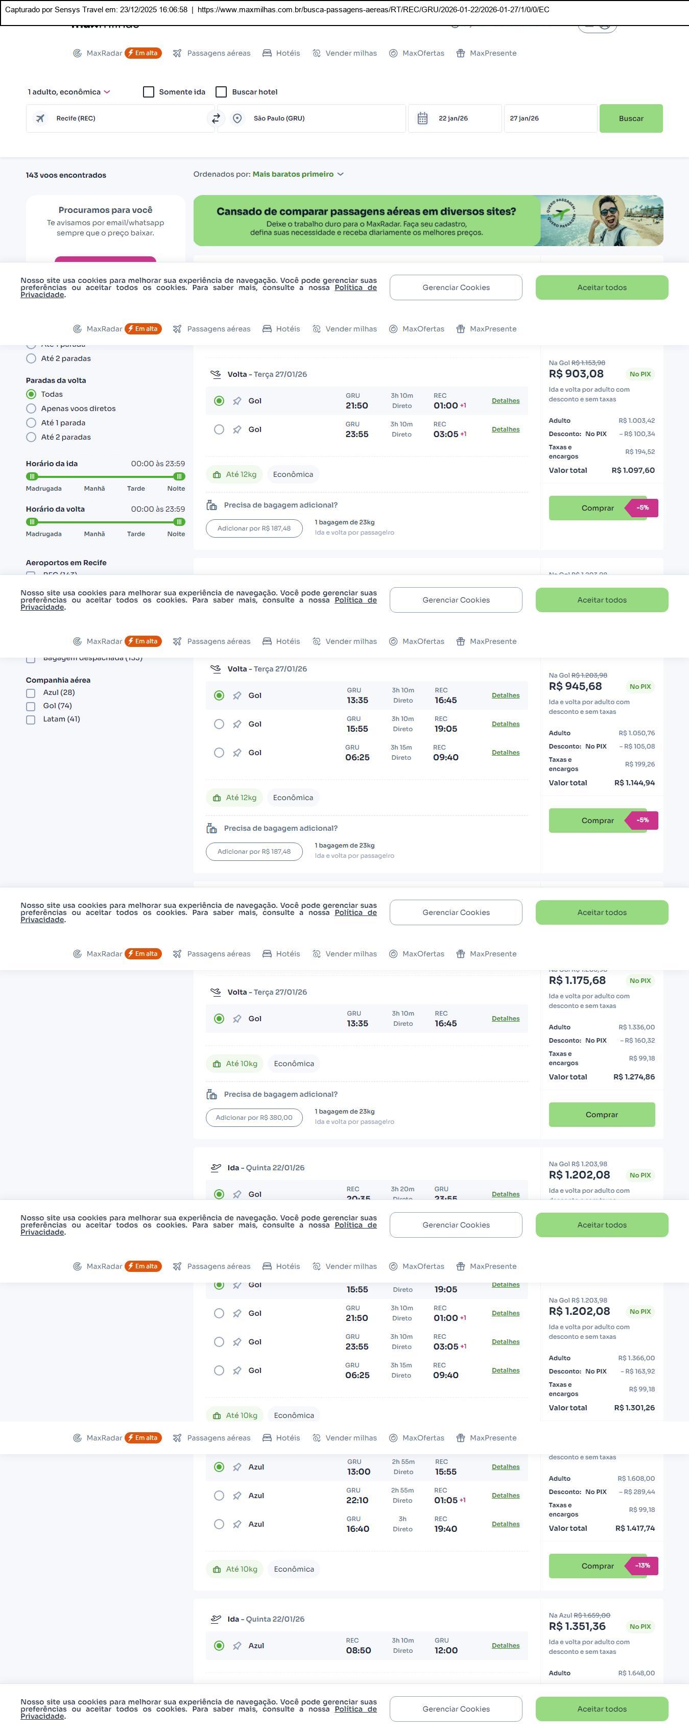689x1734 pixels.
Task: Open Detalhes for Gol 23:55 return flight
Action: coord(505,429)
